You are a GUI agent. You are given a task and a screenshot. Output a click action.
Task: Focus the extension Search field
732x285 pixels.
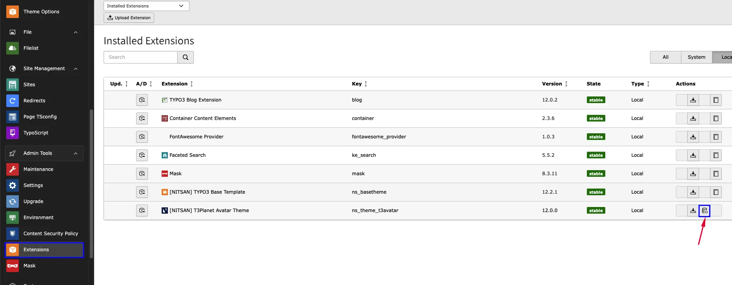click(x=140, y=57)
